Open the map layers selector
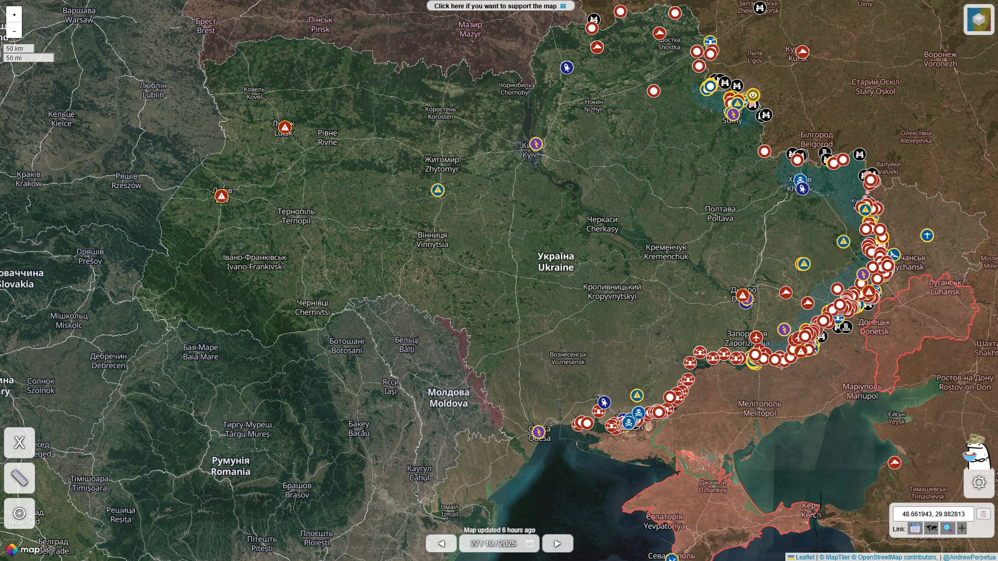The height and width of the screenshot is (561, 998). [x=978, y=20]
